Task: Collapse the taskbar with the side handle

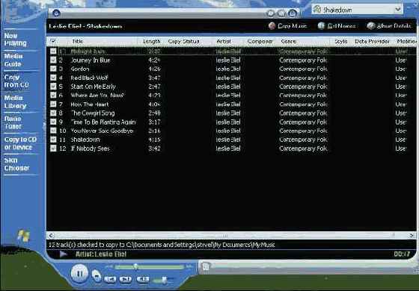Action: coord(44,125)
